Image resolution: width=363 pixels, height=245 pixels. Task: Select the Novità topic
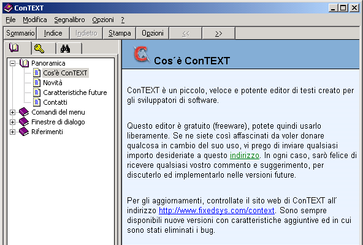pos(53,83)
